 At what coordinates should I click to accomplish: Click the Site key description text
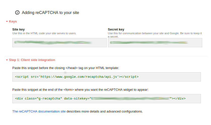(44, 33)
